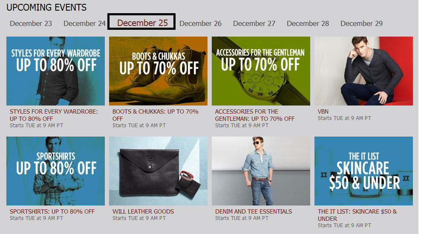The image size is (421, 234).
Task: Show events for December 28
Action: tap(308, 23)
